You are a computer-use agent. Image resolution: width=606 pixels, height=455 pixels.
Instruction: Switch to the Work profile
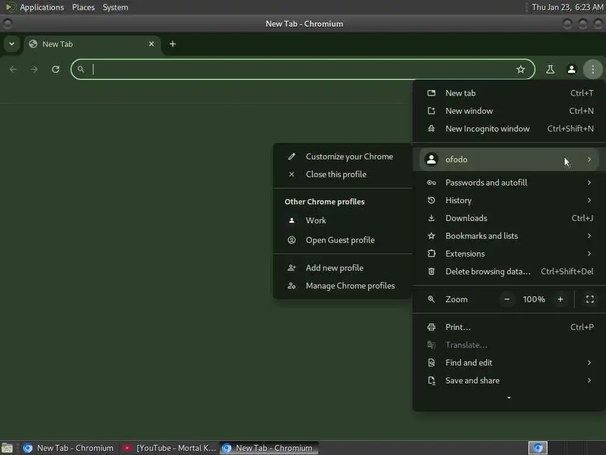[x=343, y=220]
